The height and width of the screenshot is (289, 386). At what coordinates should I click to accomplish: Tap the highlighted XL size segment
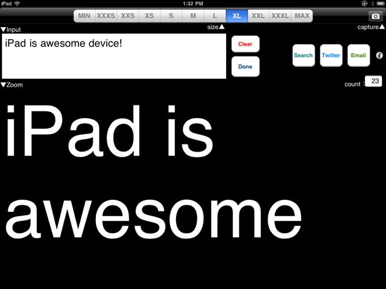pyautogui.click(x=237, y=16)
